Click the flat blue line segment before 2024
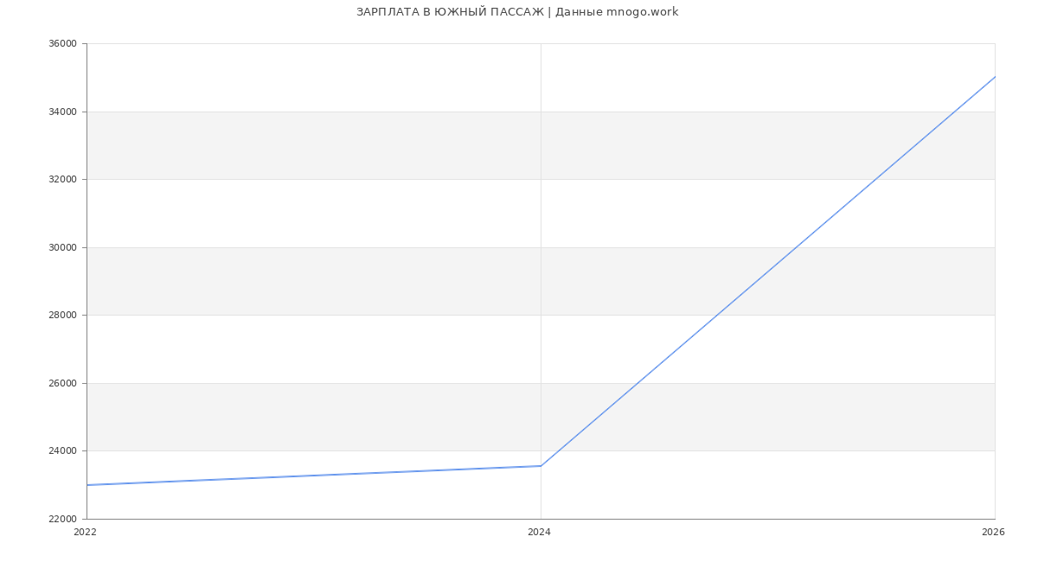The width and height of the screenshot is (1038, 562). [x=314, y=476]
